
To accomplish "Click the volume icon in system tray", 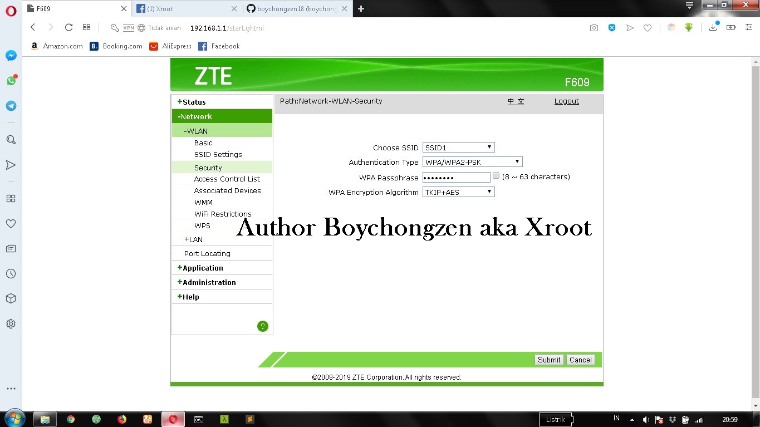I will pyautogui.click(x=646, y=420).
